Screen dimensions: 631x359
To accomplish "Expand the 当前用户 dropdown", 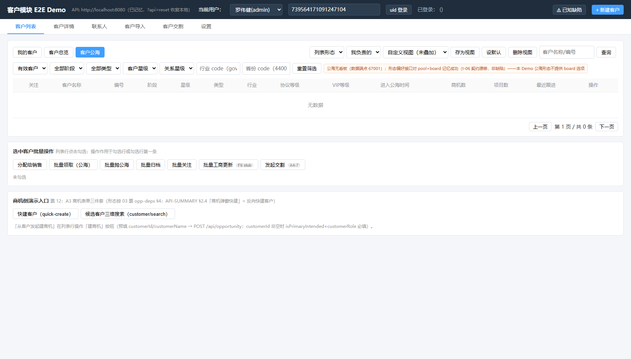I will click(x=256, y=10).
